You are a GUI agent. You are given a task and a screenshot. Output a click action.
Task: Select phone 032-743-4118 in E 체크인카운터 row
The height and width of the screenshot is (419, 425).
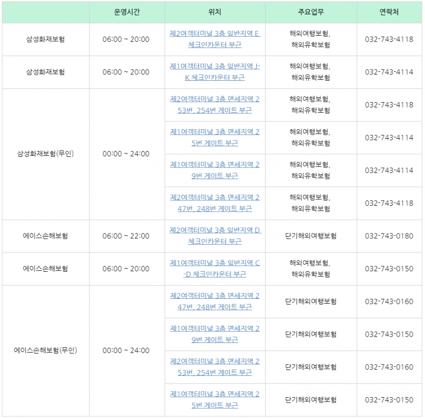389,39
